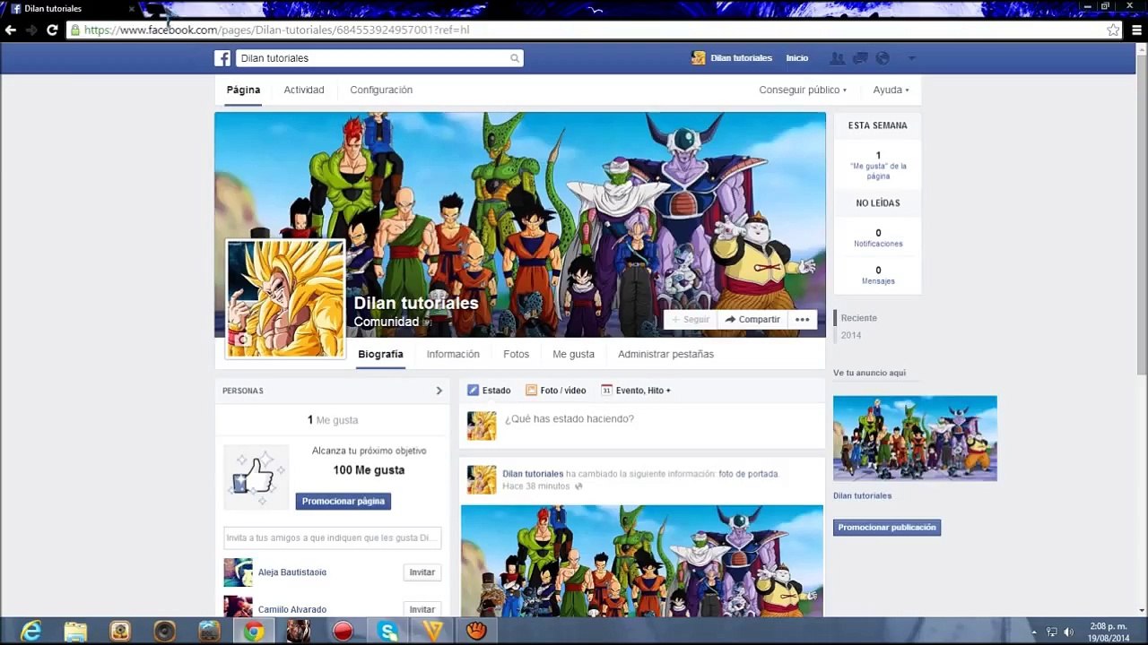
Task: Click the Promocionar publicación button
Action: (887, 528)
